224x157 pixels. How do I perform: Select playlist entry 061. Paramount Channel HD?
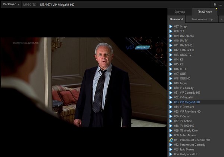click(x=196, y=140)
